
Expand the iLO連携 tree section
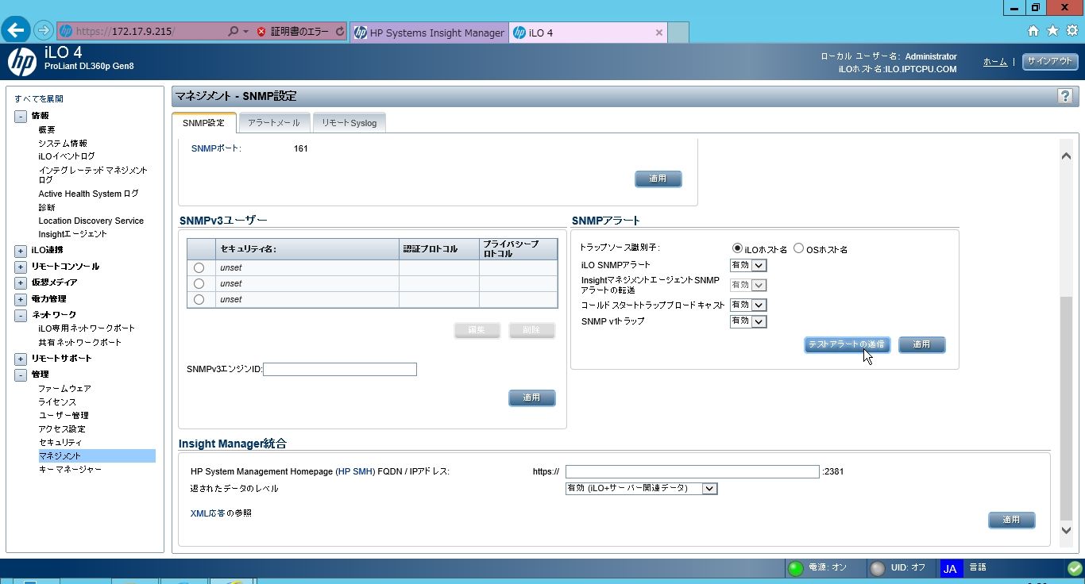point(21,251)
